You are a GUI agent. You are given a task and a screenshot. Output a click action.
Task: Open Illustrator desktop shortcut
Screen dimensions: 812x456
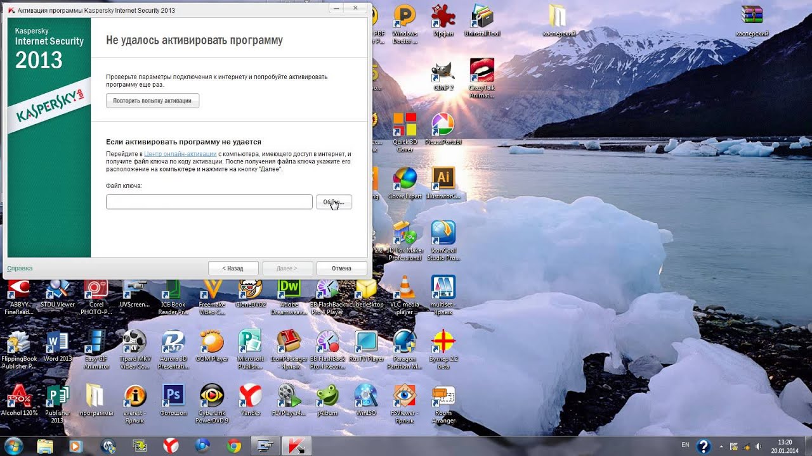coord(443,184)
